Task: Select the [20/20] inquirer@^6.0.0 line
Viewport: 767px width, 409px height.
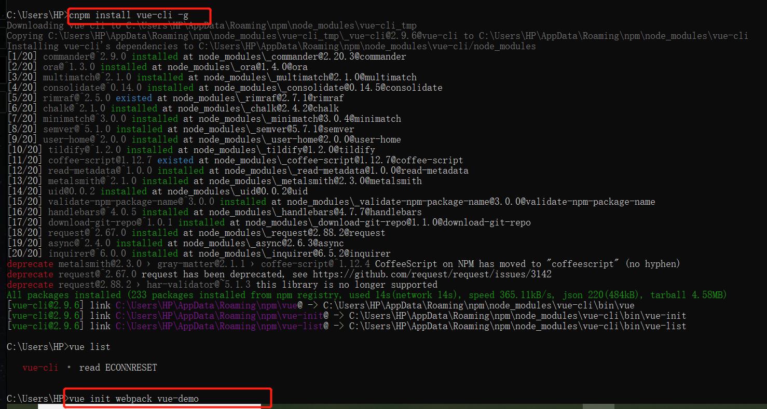Action: (x=199, y=253)
